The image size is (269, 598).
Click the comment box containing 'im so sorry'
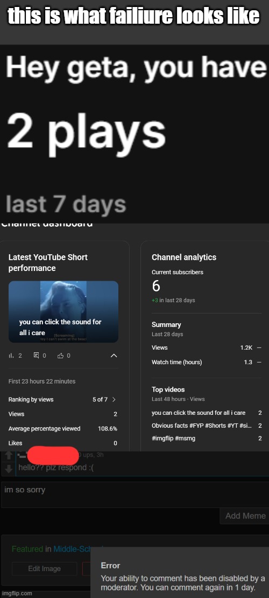pyautogui.click(x=135, y=495)
